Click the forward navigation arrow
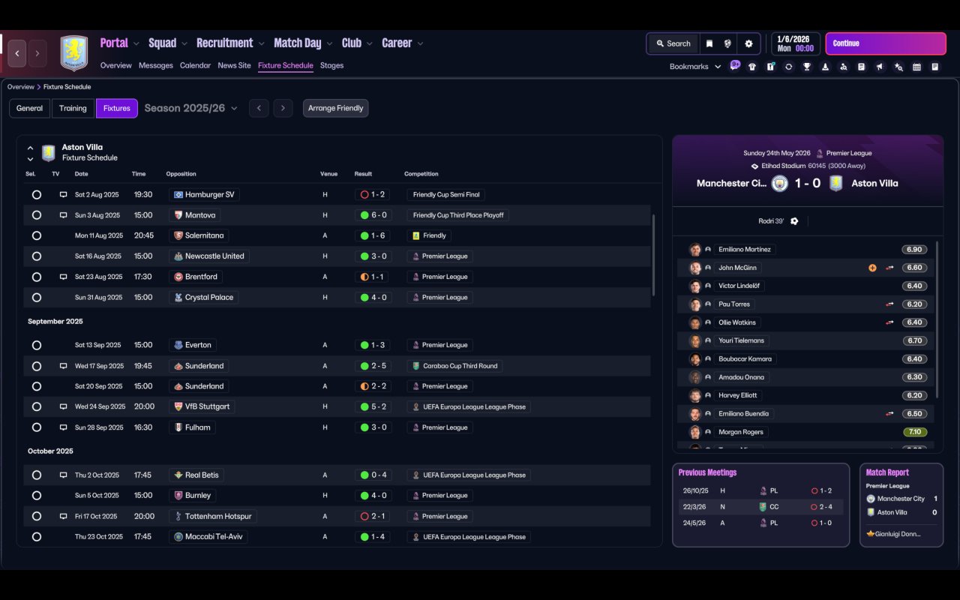Image resolution: width=960 pixels, height=600 pixels. click(37, 53)
